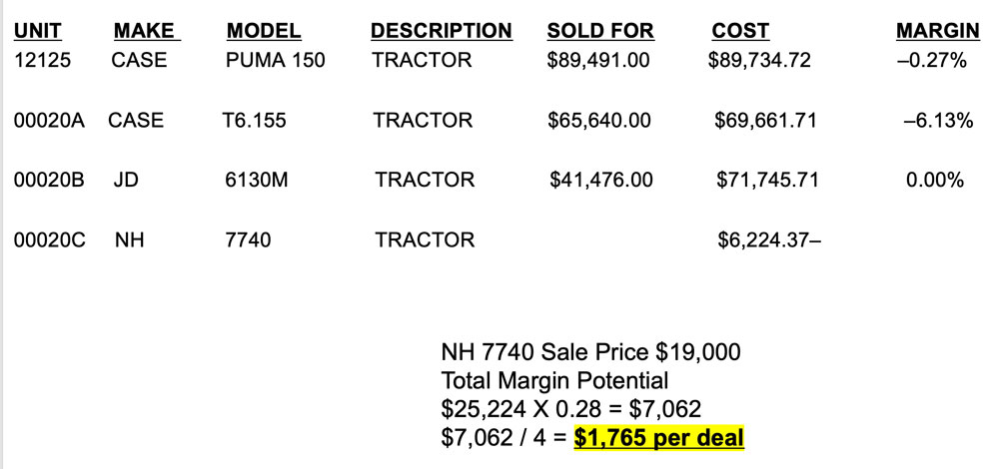Click the highlighted $1,765 per deal text

click(658, 437)
